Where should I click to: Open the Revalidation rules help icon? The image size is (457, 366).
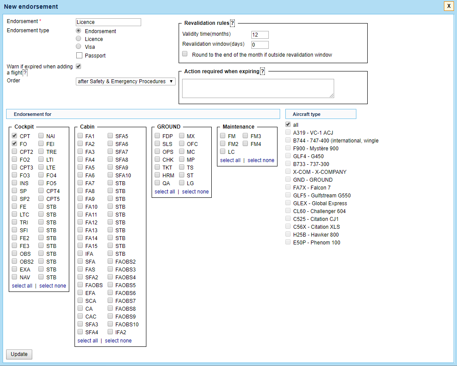pyautogui.click(x=232, y=23)
